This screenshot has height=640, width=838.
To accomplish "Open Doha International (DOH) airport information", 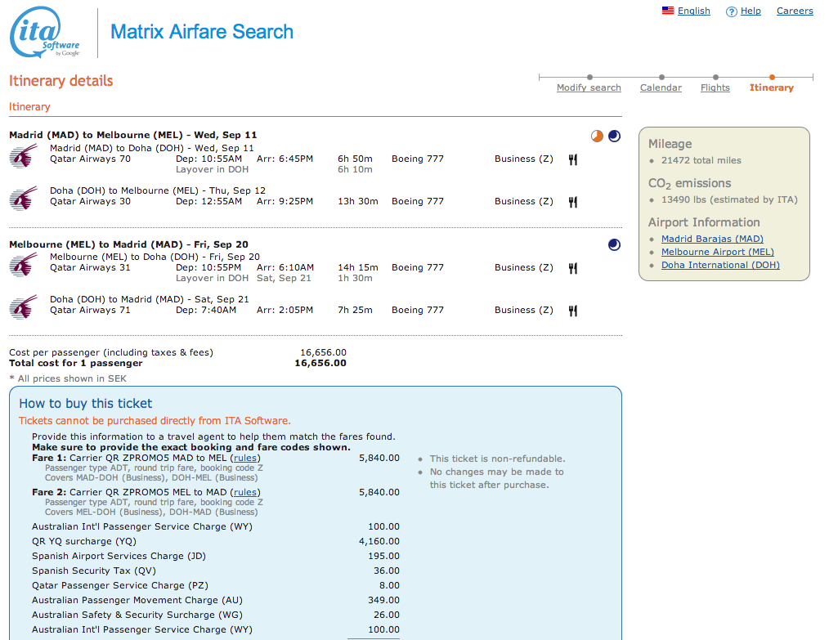I will 720,265.
